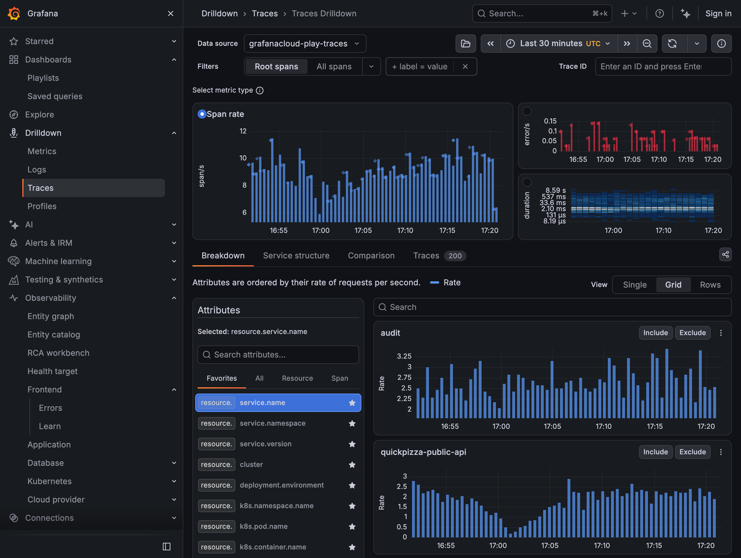Viewport: 741px width, 558px height.
Task: Open the folder icon for saved investigations
Action: point(466,44)
